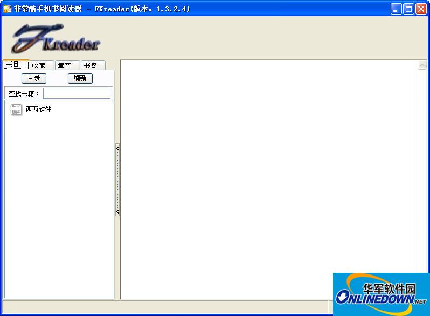Click the FKreader logo in the header
430x316 pixels.
(56, 39)
